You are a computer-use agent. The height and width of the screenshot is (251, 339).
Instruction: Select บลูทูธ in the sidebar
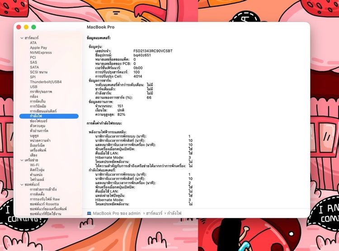tap(34, 136)
